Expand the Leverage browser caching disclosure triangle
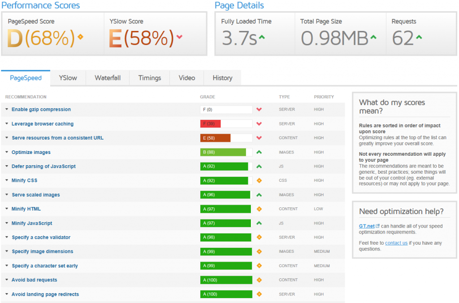 tap(7, 123)
